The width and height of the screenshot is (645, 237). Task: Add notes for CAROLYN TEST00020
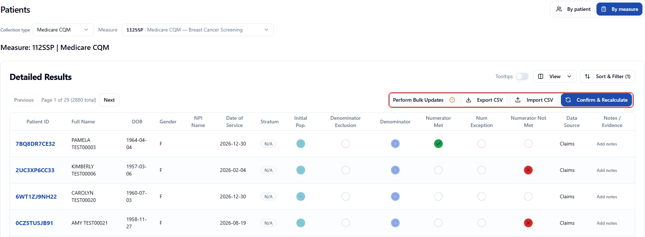[607, 197]
